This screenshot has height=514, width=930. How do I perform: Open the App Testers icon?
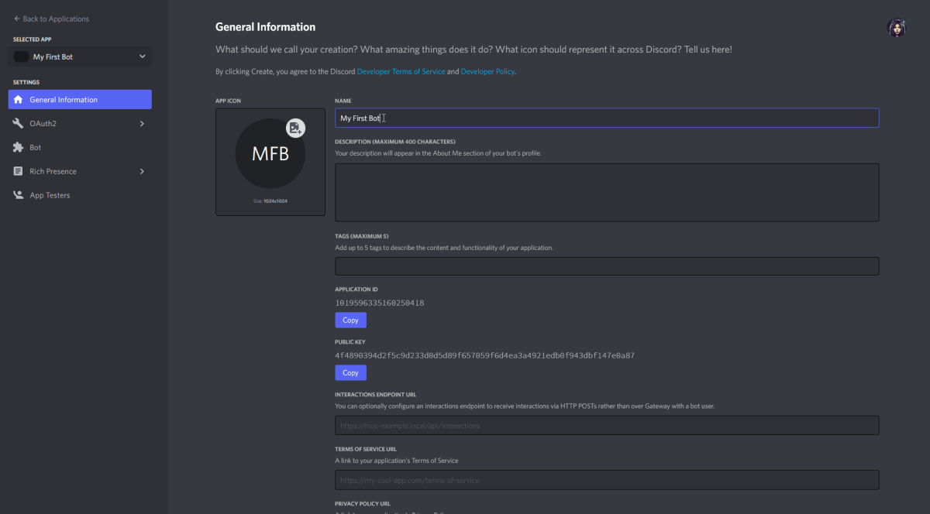coord(18,195)
